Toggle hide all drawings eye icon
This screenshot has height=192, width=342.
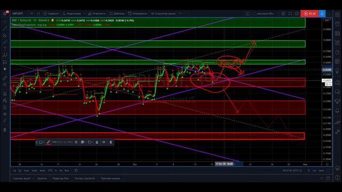pos(5,114)
